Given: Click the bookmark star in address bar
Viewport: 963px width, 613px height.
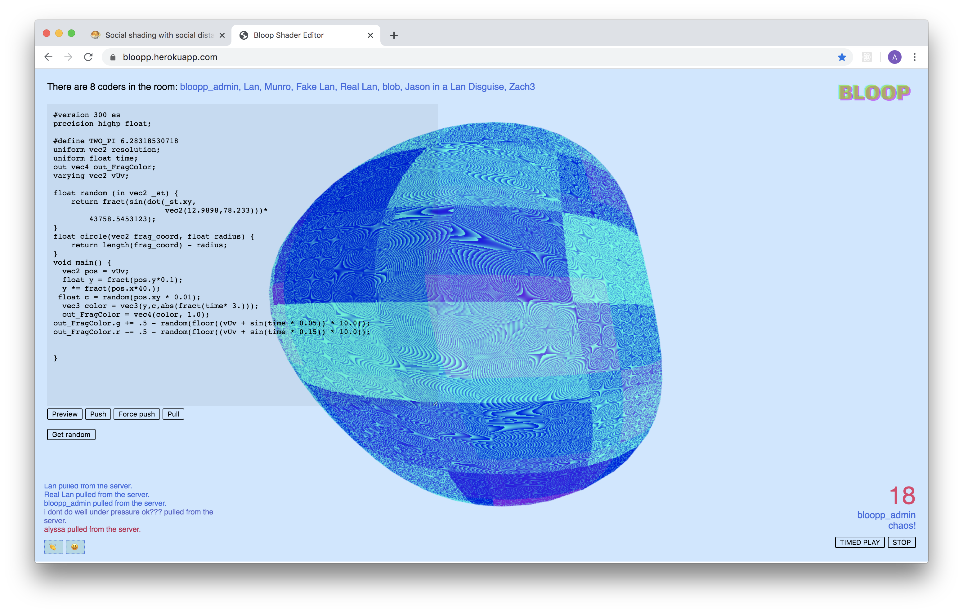Looking at the screenshot, I should click(x=842, y=57).
